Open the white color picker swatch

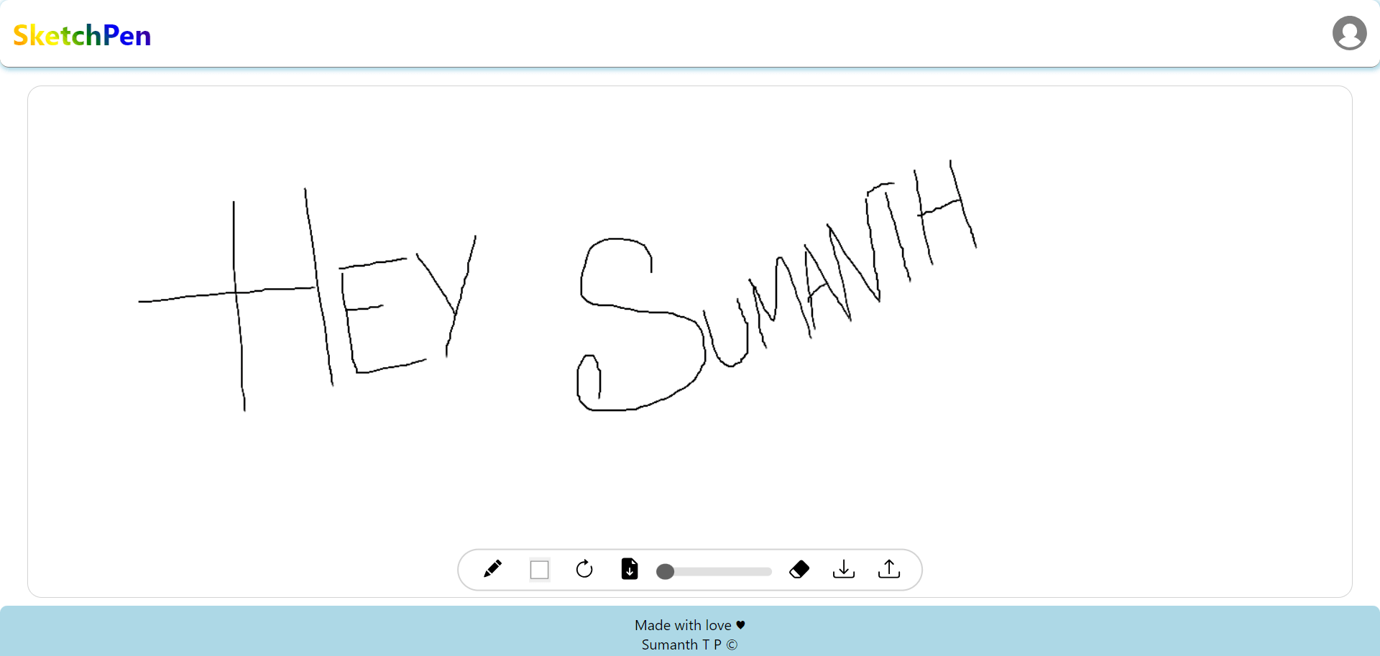click(x=539, y=570)
